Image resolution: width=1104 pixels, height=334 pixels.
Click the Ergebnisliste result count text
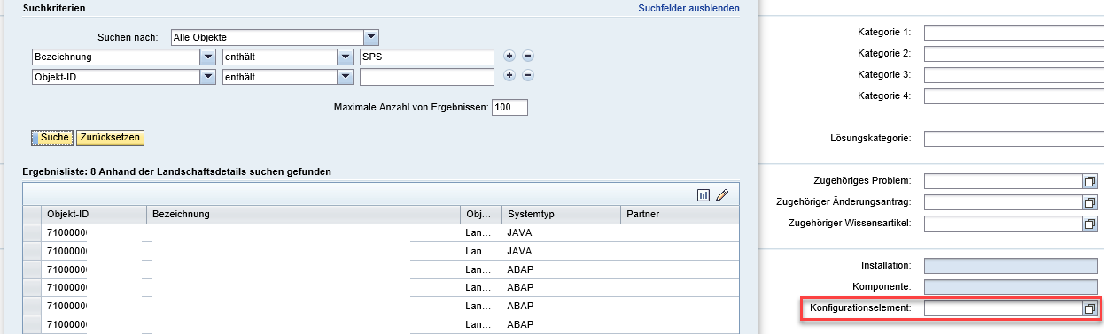tap(177, 171)
